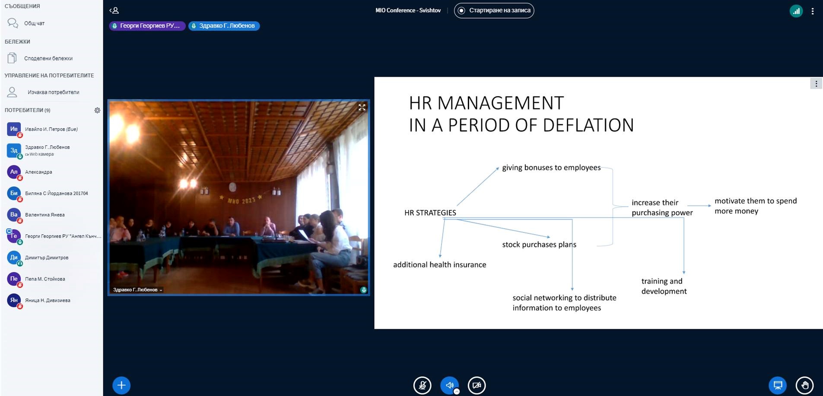
Task: Open Общ чат public chat
Action: coord(34,23)
